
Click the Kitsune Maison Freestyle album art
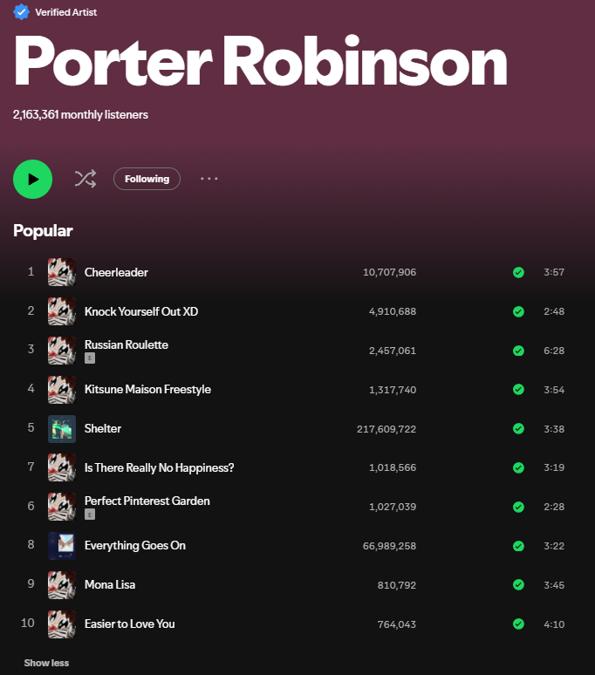62,390
